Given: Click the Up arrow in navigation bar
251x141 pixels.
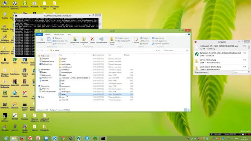Looking at the screenshot, I should (x=48, y=51).
